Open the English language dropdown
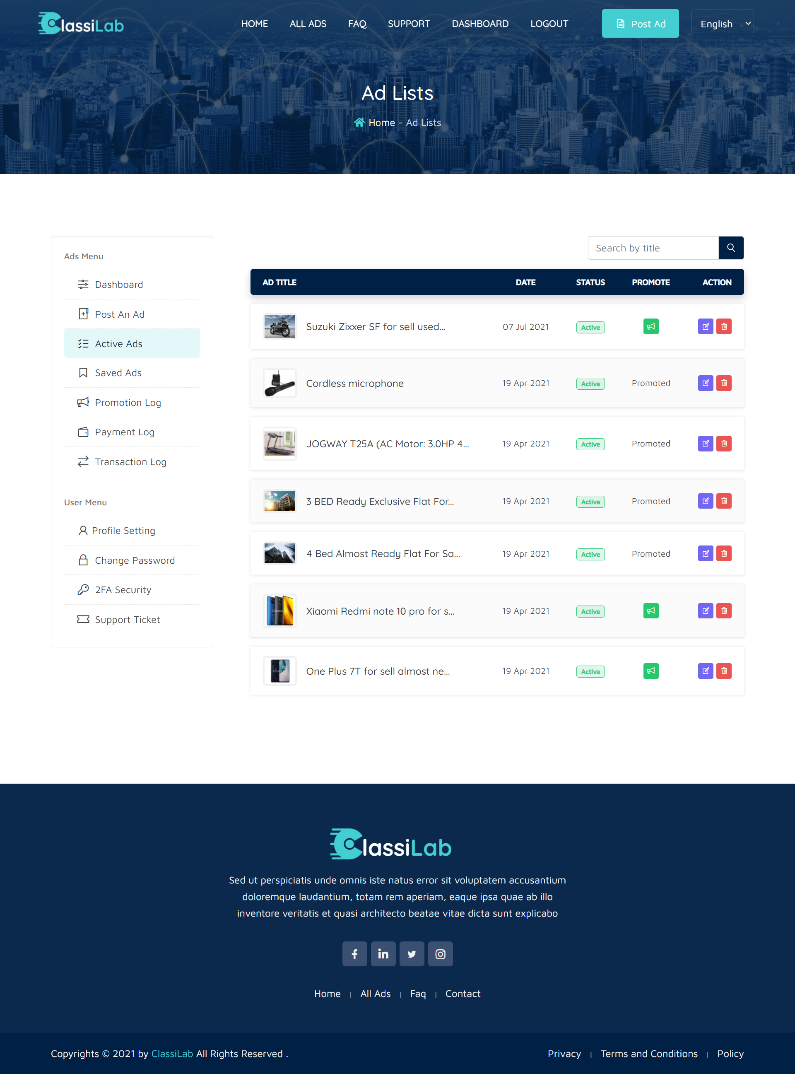Viewport: 795px width, 1074px height. (722, 24)
